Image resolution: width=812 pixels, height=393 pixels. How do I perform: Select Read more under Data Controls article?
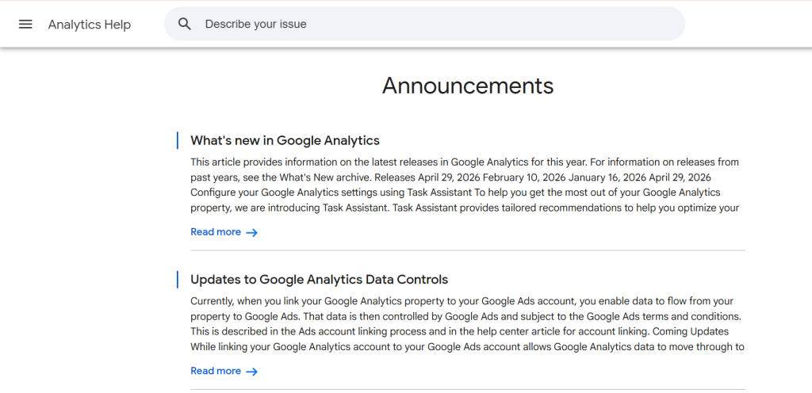coord(216,372)
